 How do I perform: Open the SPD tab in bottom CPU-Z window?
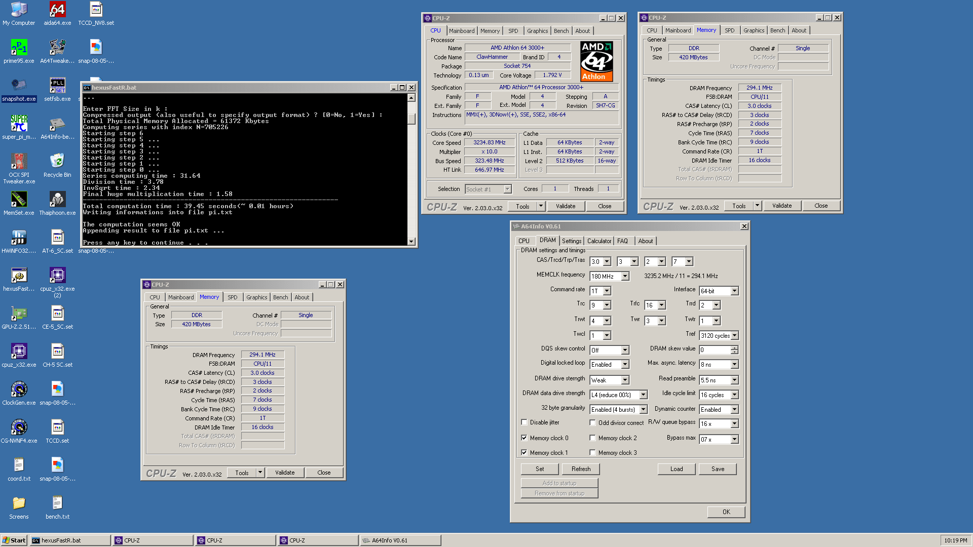tap(233, 297)
